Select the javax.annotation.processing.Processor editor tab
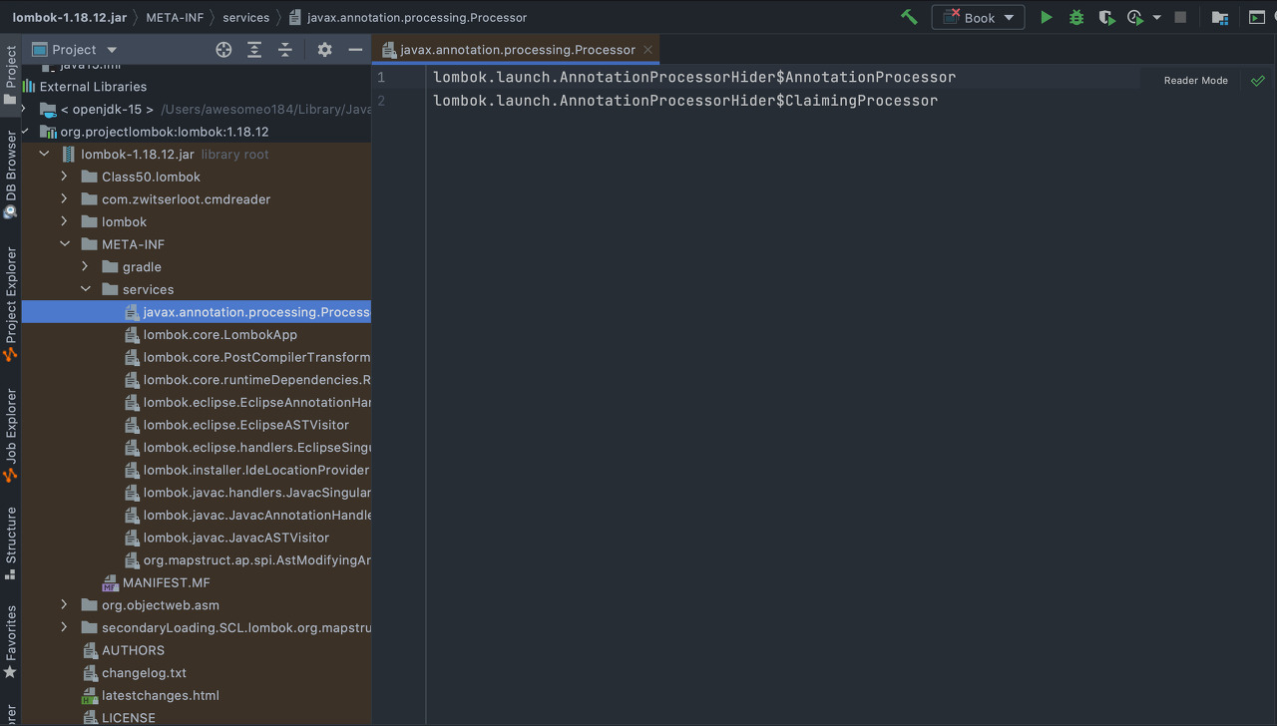This screenshot has width=1277, height=726. tap(517, 49)
